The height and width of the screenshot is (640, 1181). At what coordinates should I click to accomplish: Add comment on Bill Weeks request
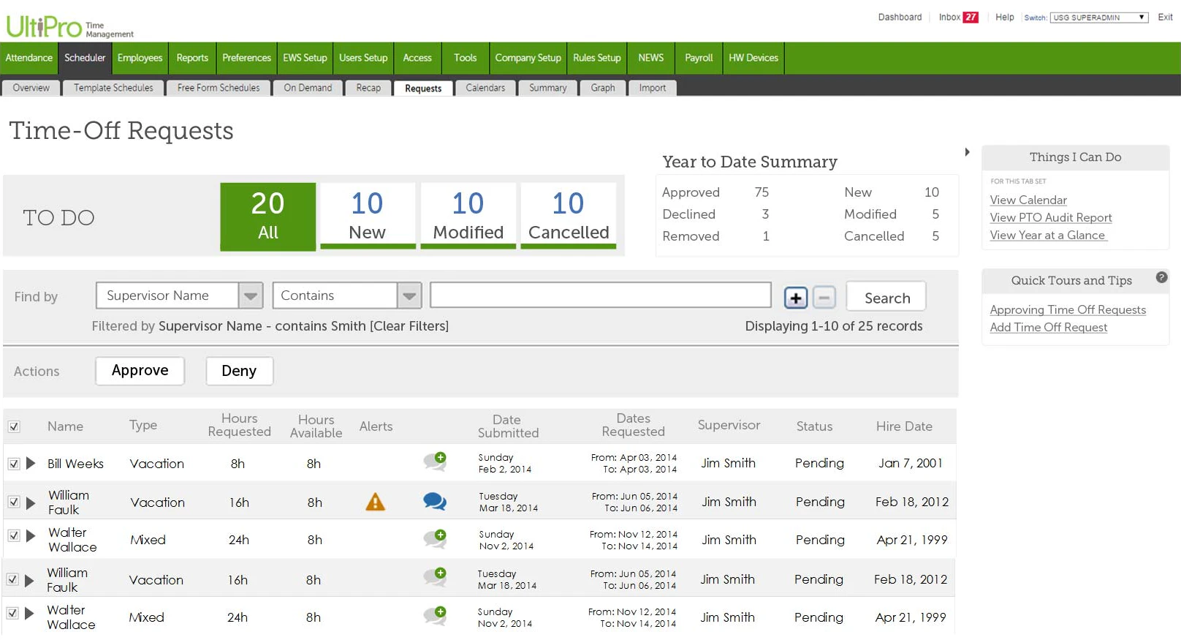(x=435, y=462)
